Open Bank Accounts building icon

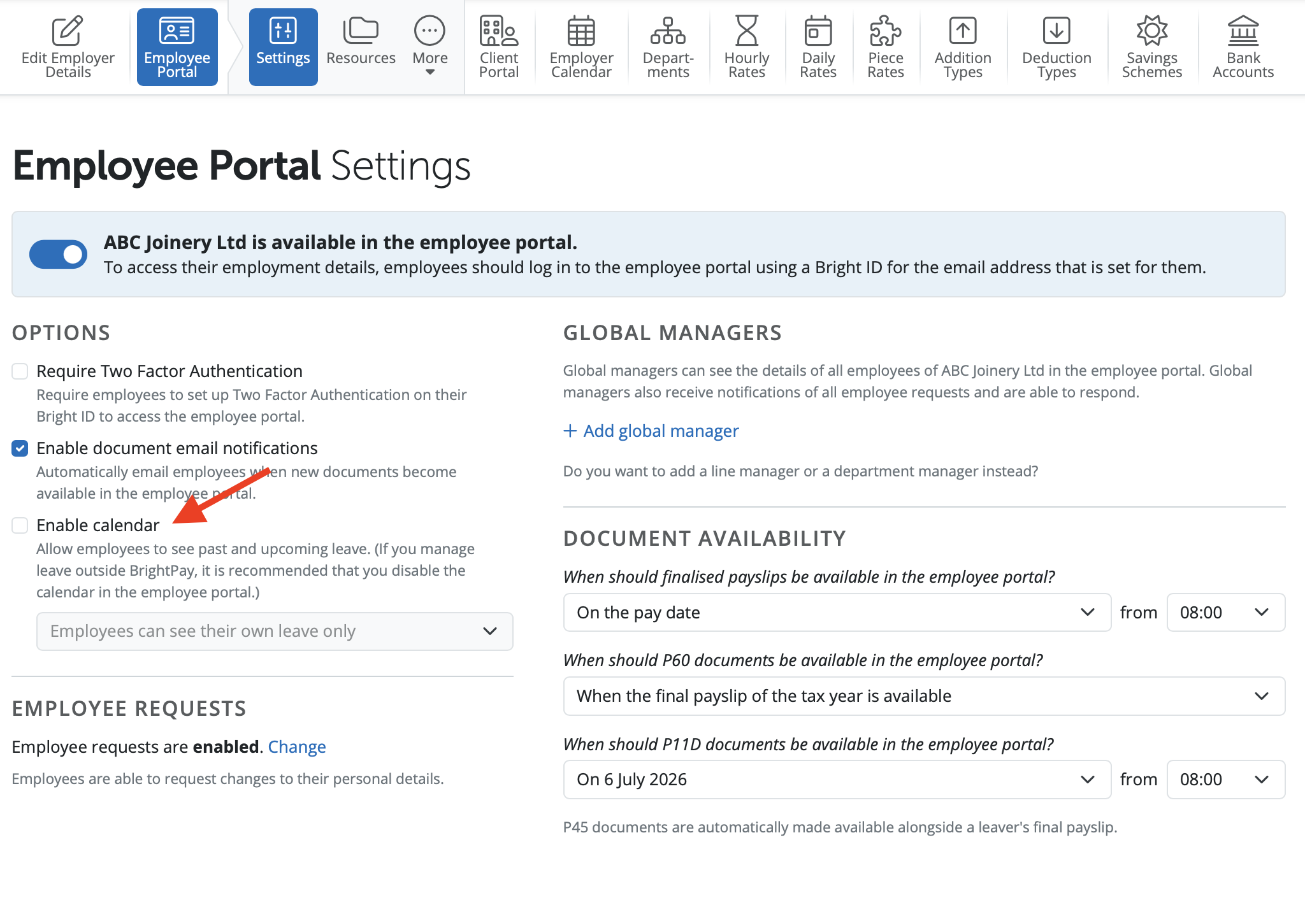[1243, 31]
